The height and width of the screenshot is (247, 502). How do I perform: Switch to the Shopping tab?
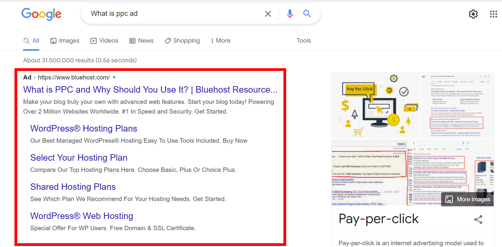coord(182,41)
